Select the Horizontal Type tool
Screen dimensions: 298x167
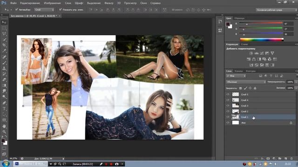4,109
